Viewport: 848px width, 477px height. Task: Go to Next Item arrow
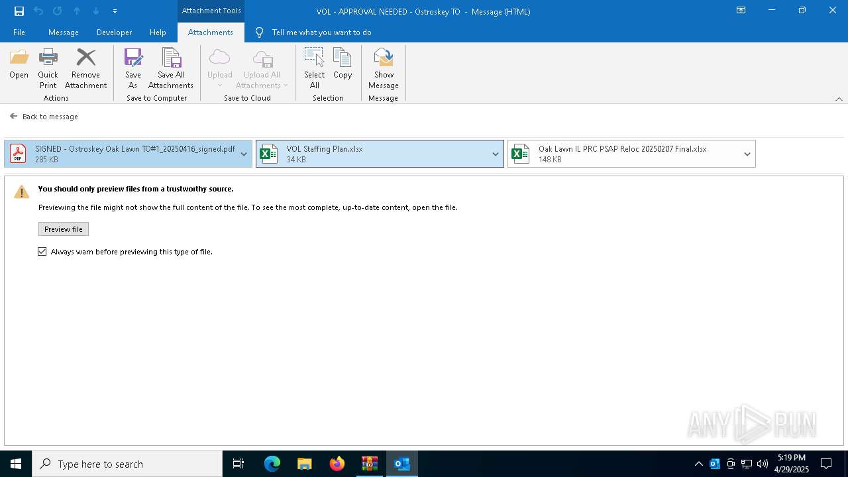click(96, 11)
